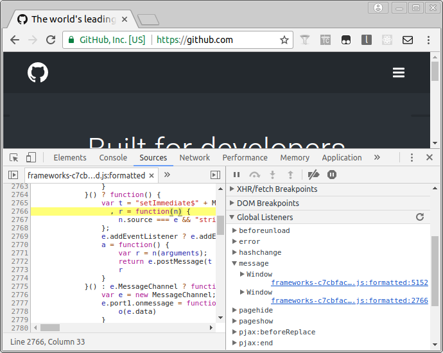Toggle device toolbar emulation mode
The image size is (443, 353).
point(31,158)
